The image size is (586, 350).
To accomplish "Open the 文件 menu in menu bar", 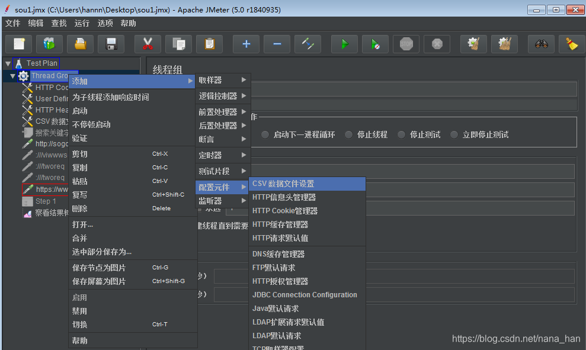I will tap(12, 23).
